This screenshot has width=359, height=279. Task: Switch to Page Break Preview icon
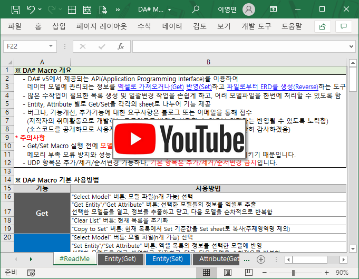click(249, 272)
